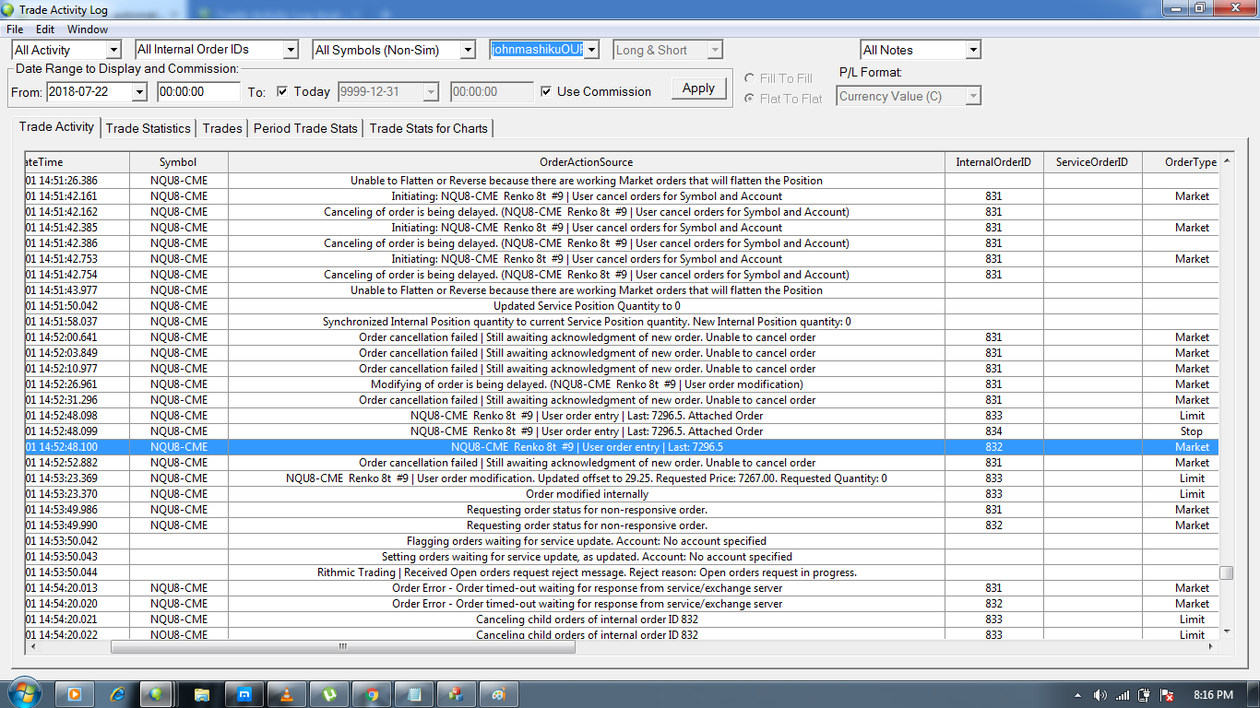Select the Fill To Fill radio option
Screen dimensions: 1260x708
pos(750,78)
